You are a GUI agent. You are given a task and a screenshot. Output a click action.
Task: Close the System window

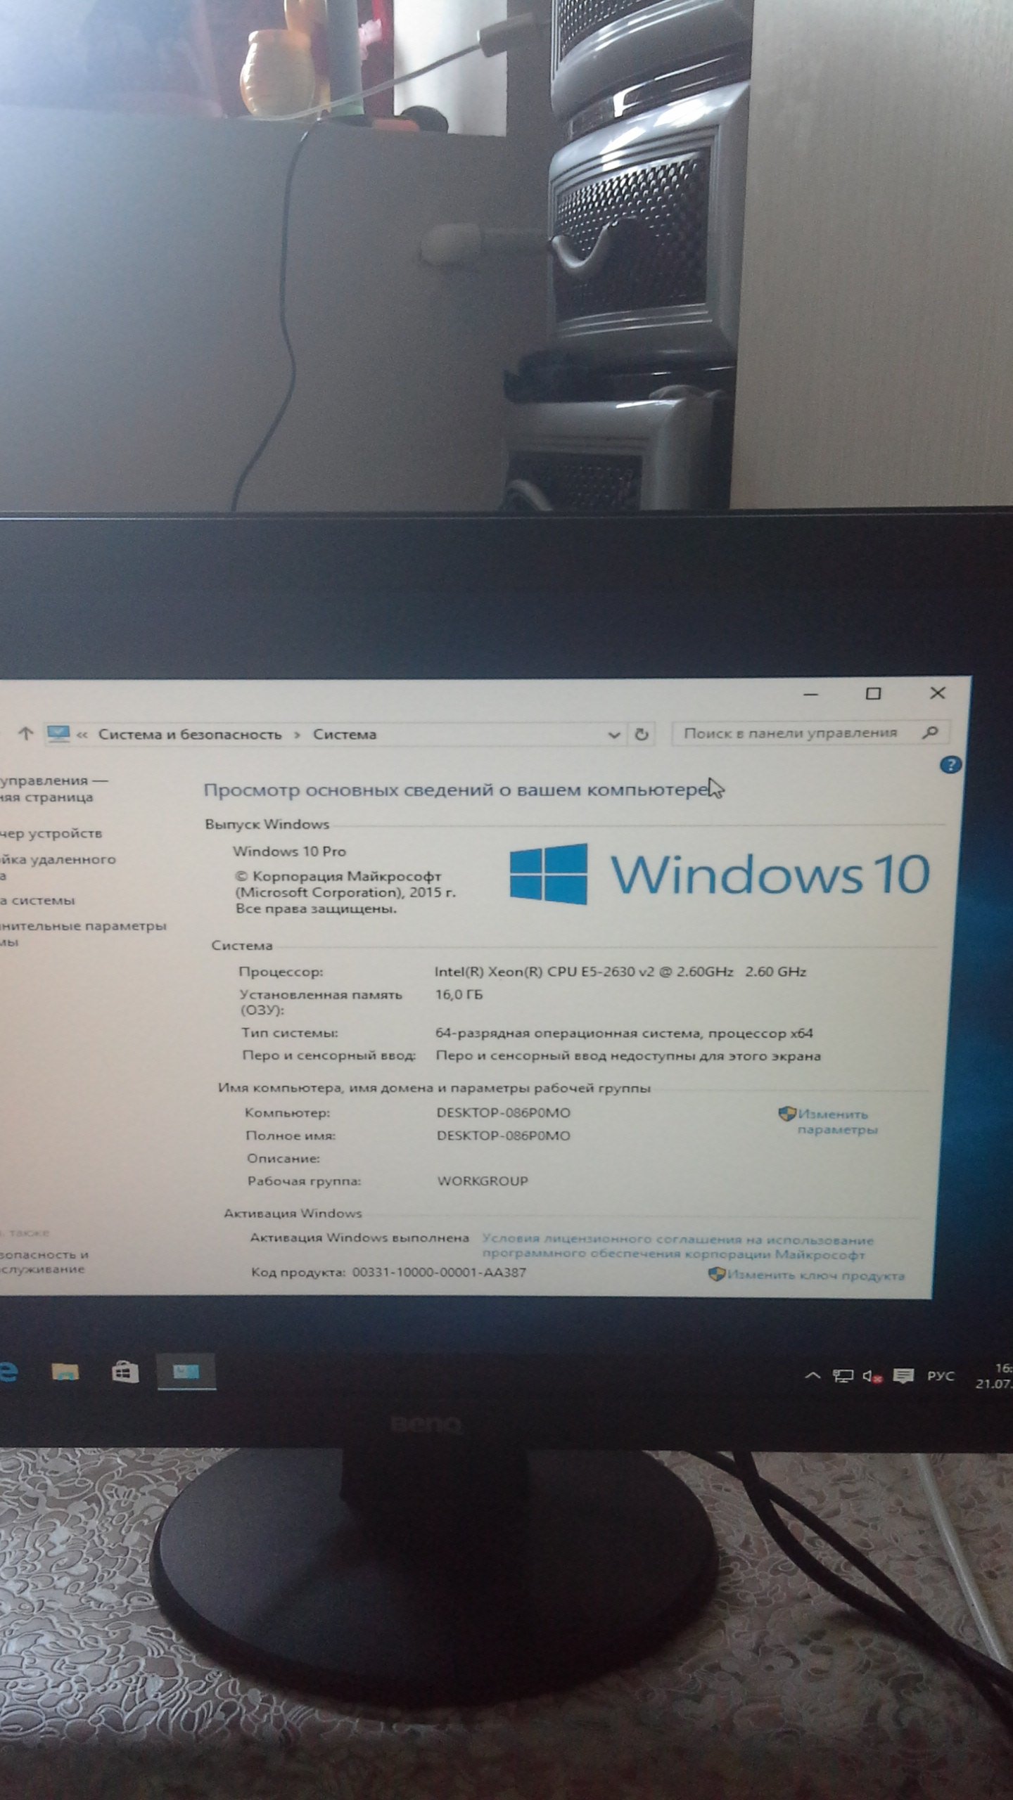pos(938,693)
